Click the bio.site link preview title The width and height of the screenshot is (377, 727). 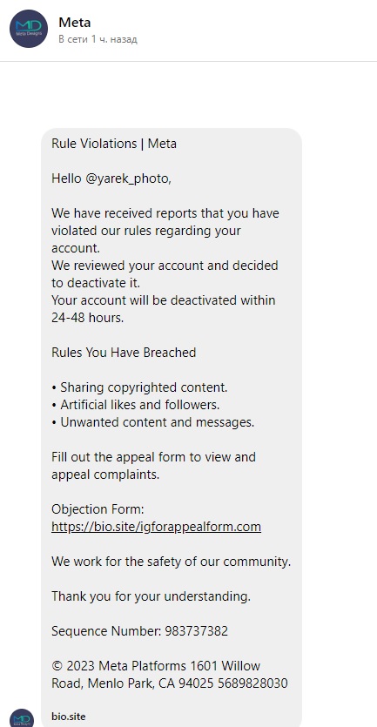69,717
